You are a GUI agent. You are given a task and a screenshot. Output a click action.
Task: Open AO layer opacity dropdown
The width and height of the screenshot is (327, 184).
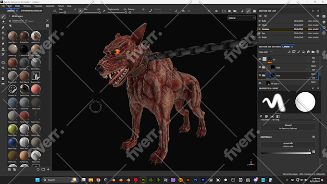pos(314,61)
